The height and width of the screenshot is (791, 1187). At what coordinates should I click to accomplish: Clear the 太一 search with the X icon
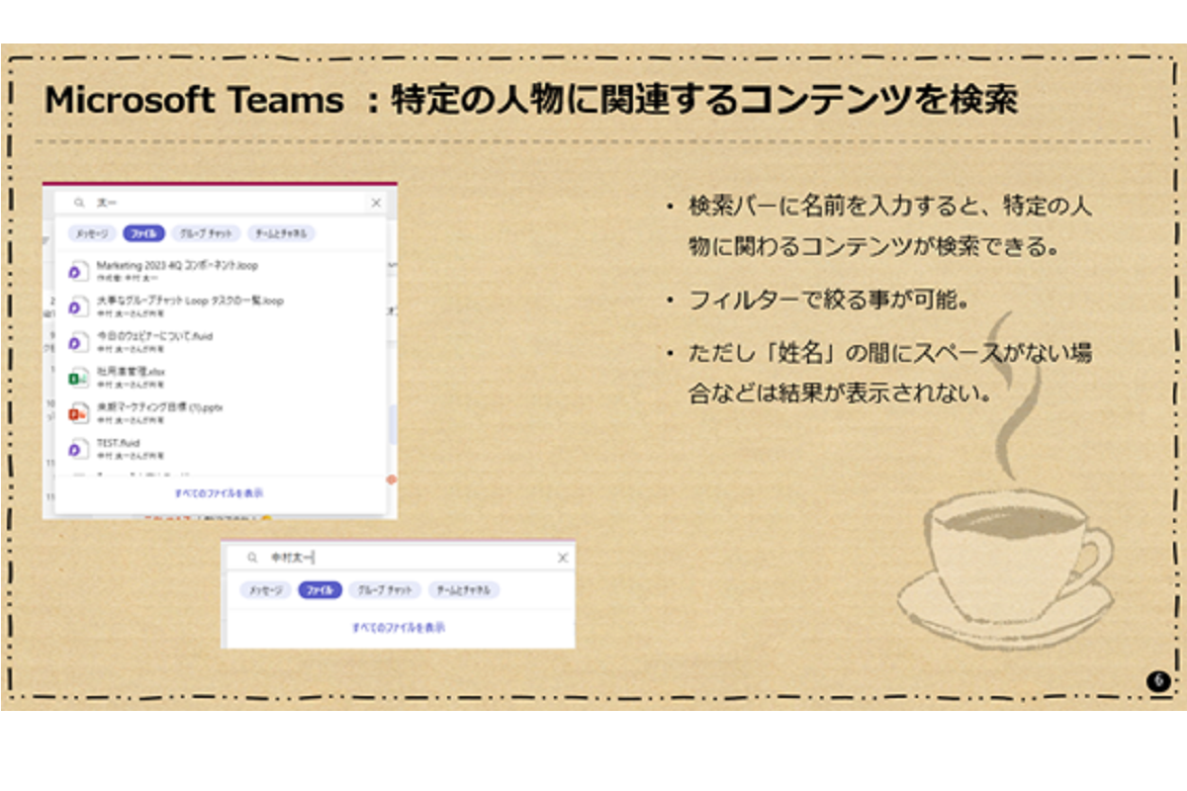point(376,203)
